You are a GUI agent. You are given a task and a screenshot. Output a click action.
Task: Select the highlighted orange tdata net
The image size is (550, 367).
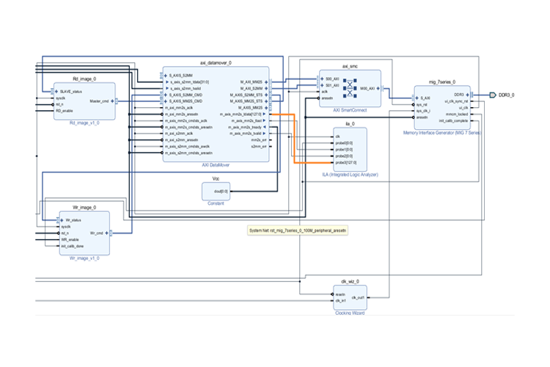pyautogui.click(x=293, y=139)
